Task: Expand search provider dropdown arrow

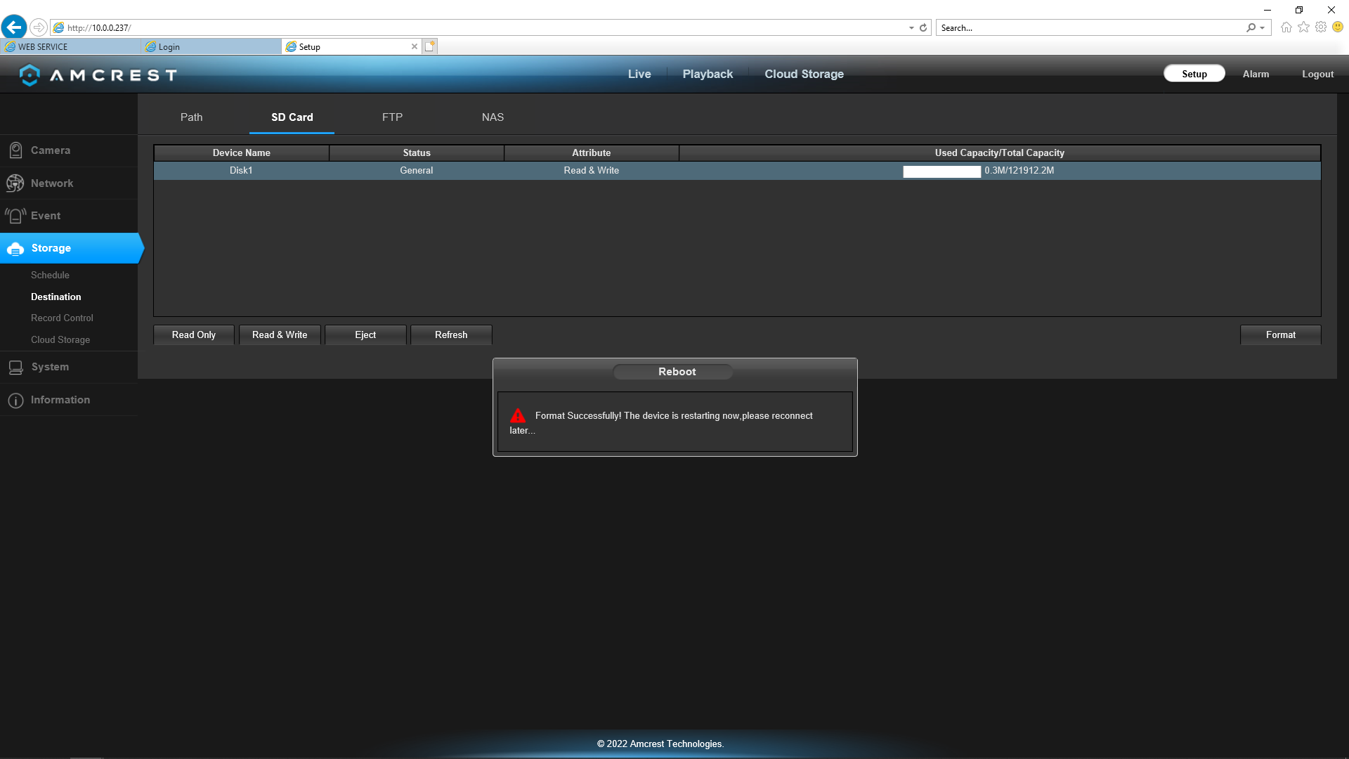Action: point(1263,28)
